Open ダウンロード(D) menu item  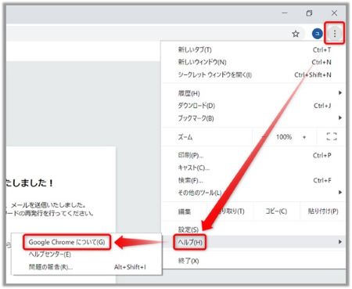pos(253,106)
